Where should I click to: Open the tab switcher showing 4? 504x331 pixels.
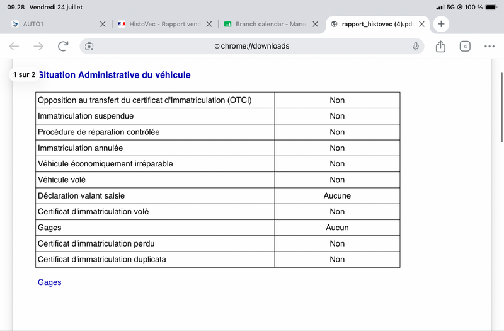[x=465, y=46]
